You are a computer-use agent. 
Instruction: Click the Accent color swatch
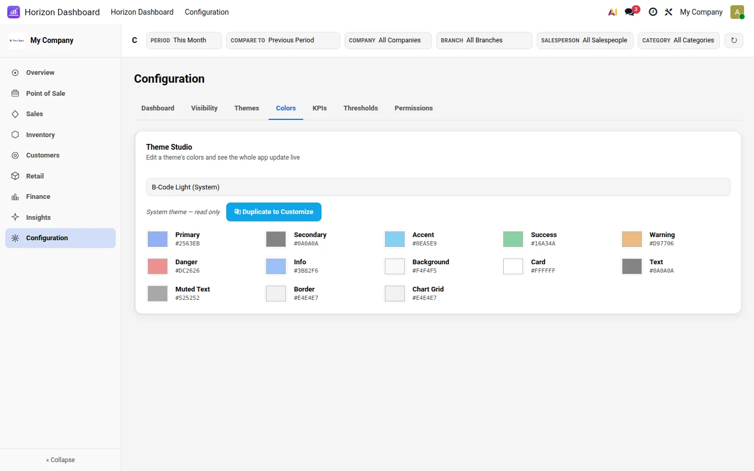(x=395, y=239)
